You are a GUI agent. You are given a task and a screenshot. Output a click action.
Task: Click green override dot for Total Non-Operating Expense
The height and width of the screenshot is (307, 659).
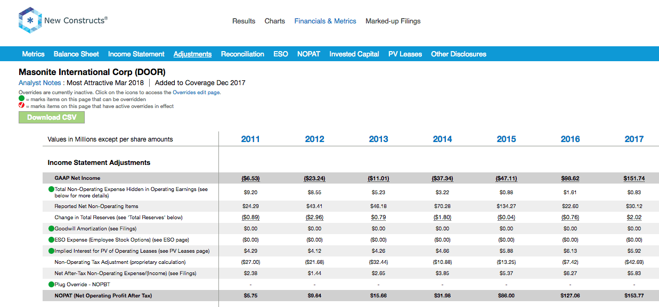point(51,189)
